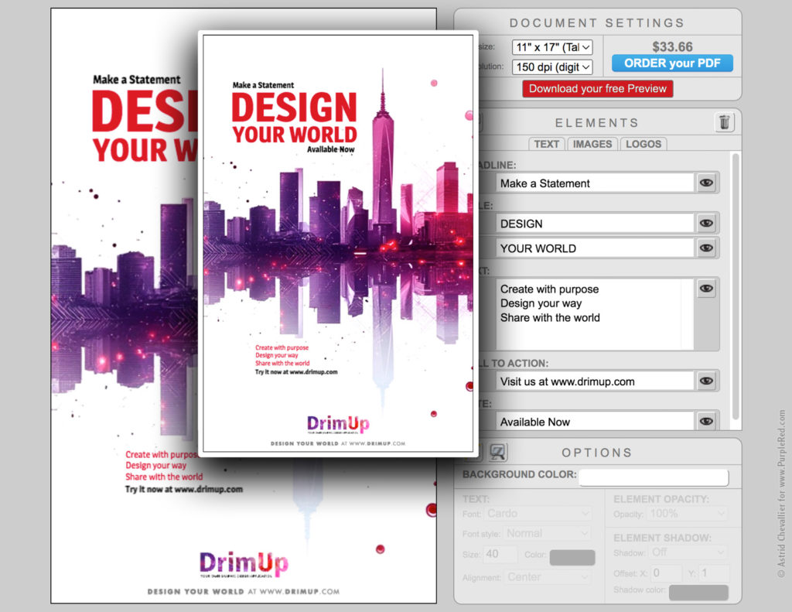Click the magnifier icon beside OPTIONS heading

(x=497, y=452)
